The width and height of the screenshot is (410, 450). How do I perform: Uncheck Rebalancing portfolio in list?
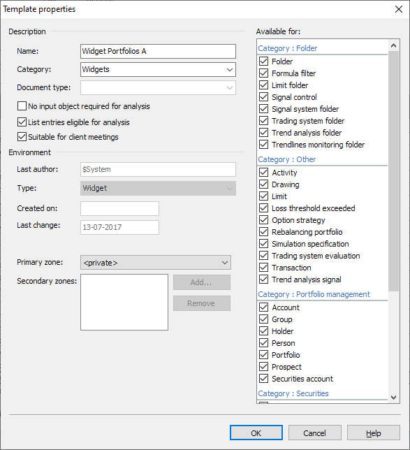(x=264, y=232)
